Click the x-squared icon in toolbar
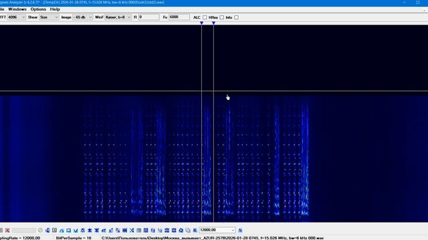Image resolution: width=428 pixels, height=240 pixels. [111, 230]
